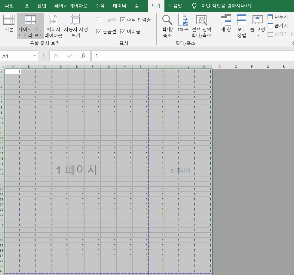Click the Insert Function fx button

(x=83, y=56)
